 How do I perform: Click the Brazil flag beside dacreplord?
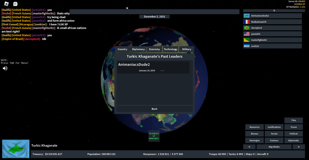246,28
